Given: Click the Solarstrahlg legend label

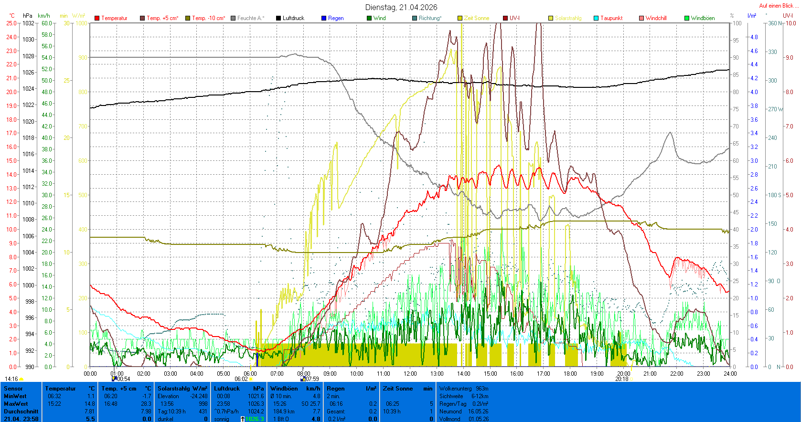Looking at the screenshot, I should click(568, 18).
